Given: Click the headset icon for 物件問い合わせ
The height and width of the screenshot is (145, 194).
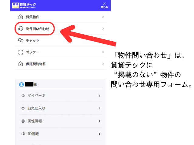Looking at the screenshot, I should click(x=21, y=29).
